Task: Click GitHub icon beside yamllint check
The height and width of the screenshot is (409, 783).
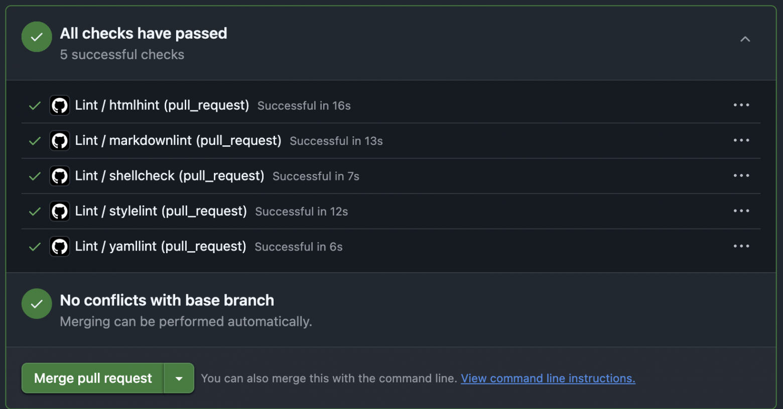Action: pos(60,247)
